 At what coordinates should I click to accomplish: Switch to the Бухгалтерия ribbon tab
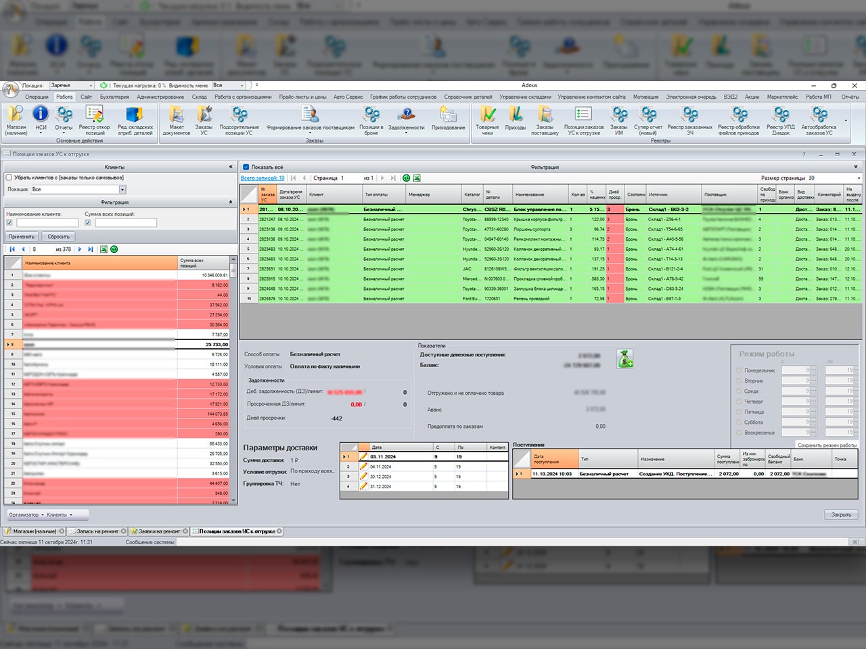click(x=114, y=97)
